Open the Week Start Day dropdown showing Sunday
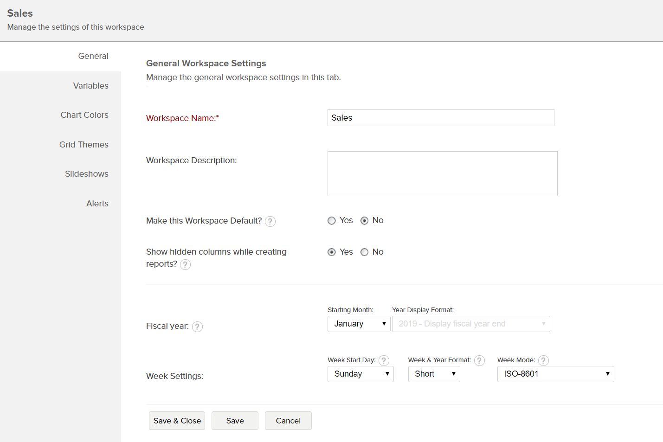This screenshot has height=442, width=663. point(360,374)
